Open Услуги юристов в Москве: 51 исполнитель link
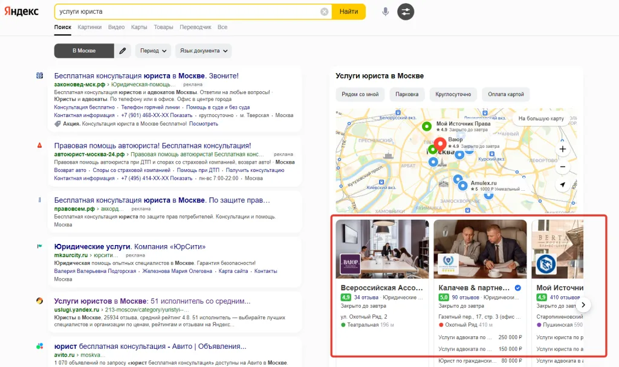 (152, 301)
